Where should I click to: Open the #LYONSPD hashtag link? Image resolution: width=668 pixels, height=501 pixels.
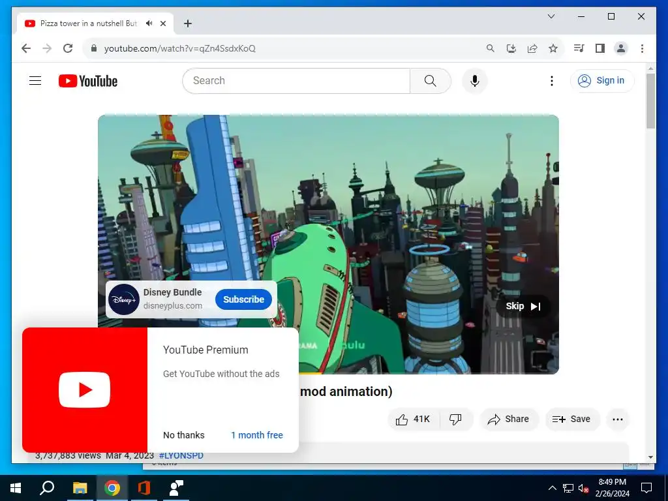pyautogui.click(x=181, y=455)
